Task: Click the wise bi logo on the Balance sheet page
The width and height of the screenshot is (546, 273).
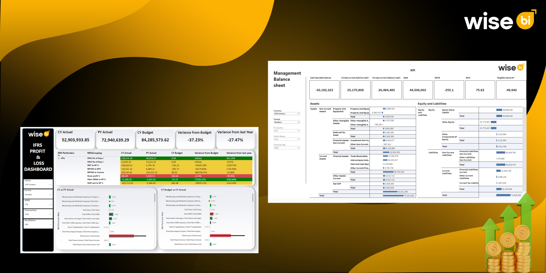Action: pyautogui.click(x=511, y=68)
